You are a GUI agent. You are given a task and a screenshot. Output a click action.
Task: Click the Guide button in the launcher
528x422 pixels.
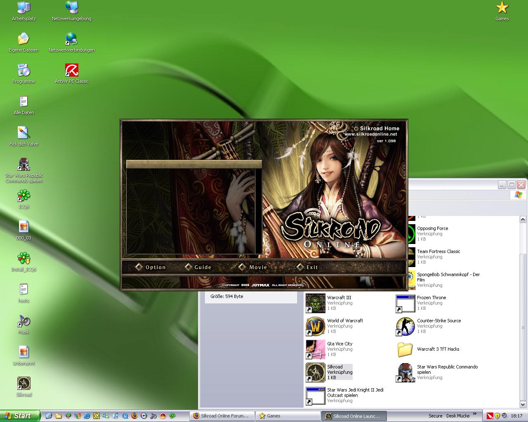click(198, 267)
